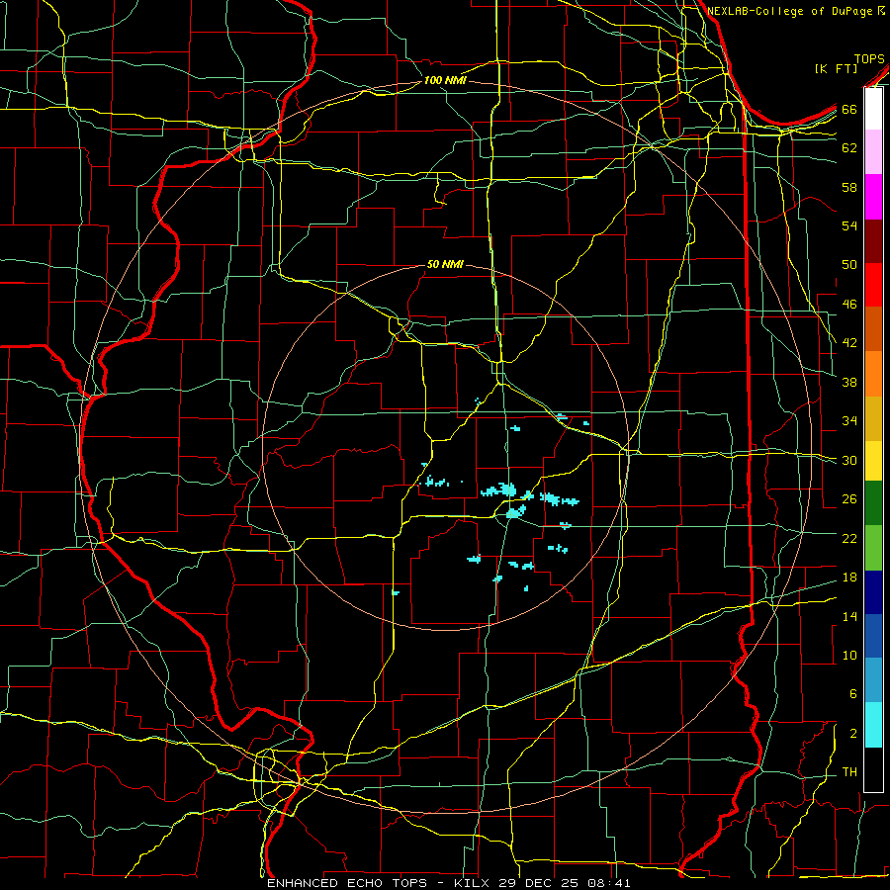Viewport: 890px width, 890px height.
Task: Click the light pink 62 kft swatch
Action: tap(873, 152)
